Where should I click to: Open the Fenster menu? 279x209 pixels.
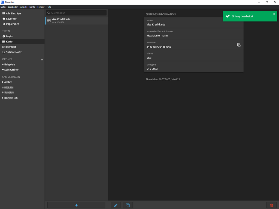[41, 7]
